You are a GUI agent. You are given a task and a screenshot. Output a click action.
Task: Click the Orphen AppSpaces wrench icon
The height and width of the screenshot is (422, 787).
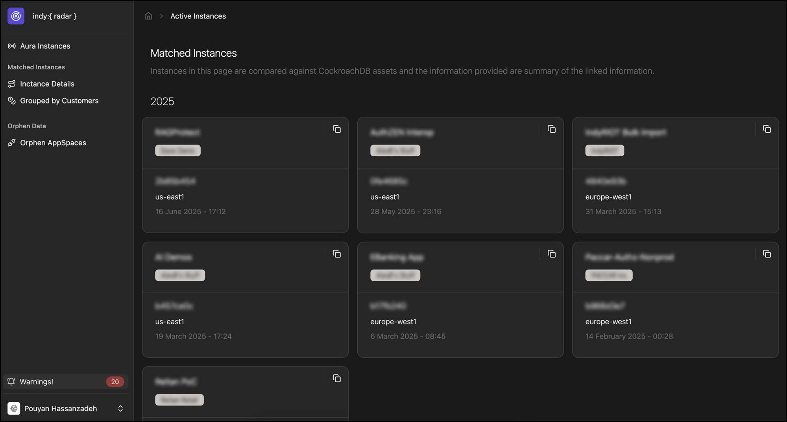coord(11,143)
